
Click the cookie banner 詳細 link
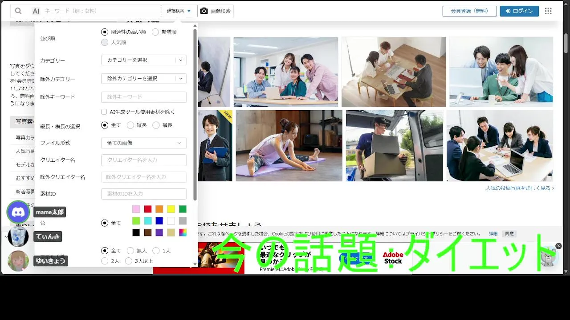click(493, 234)
